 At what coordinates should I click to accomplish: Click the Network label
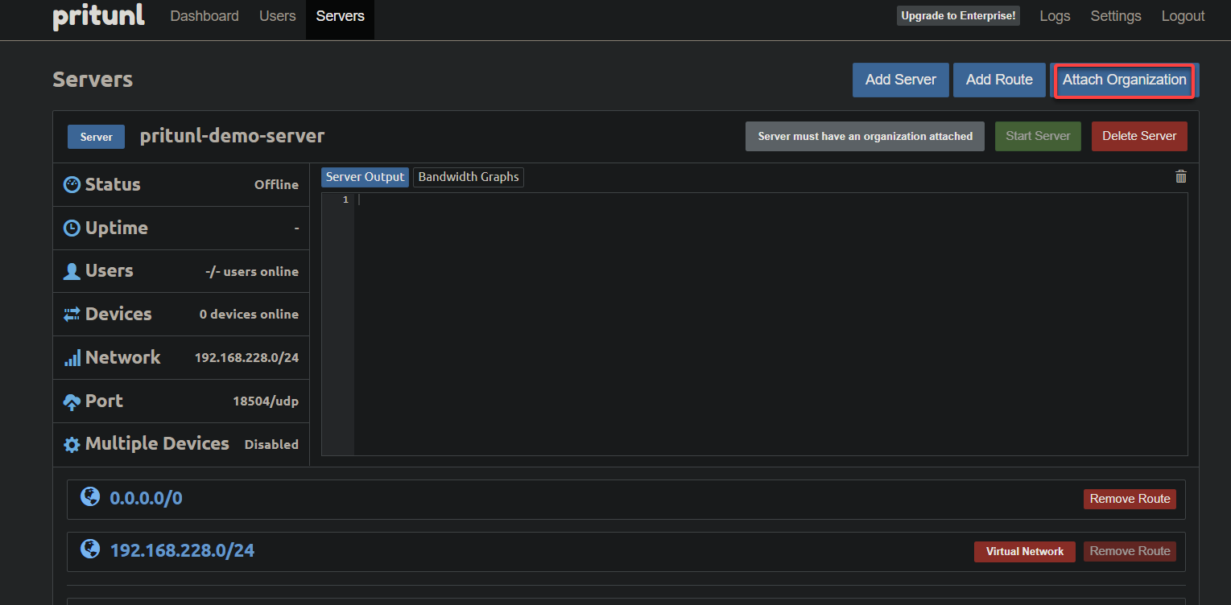coord(123,357)
